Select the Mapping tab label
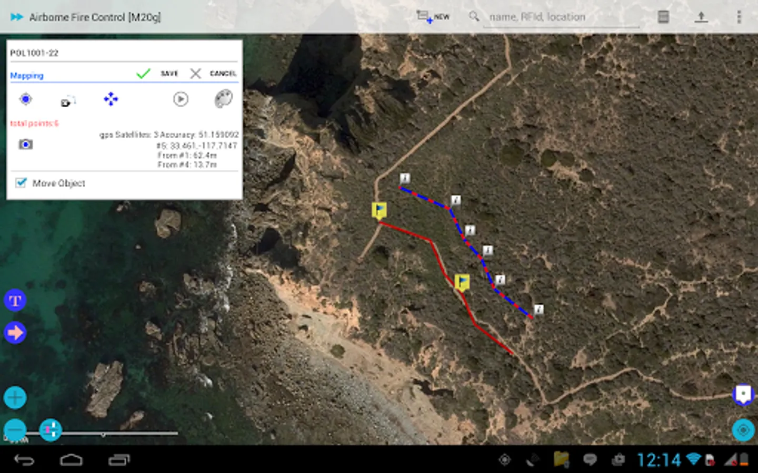The width and height of the screenshot is (758, 473). pyautogui.click(x=27, y=76)
